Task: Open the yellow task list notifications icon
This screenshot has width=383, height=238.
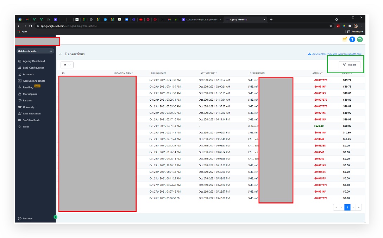Action: click(345, 39)
